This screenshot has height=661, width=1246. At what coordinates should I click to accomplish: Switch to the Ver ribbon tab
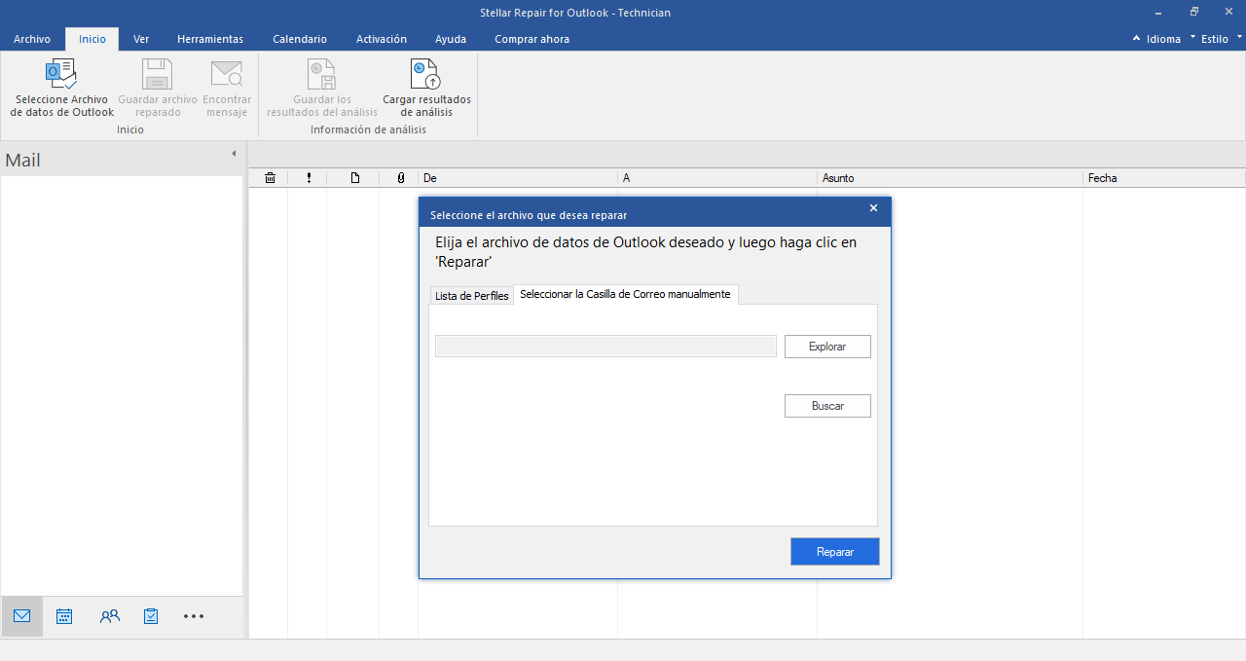[x=141, y=39]
